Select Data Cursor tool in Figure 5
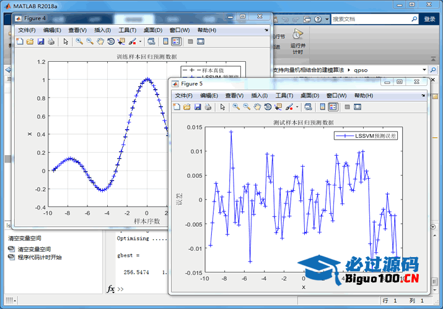The height and width of the screenshot is (309, 443). coord(278,107)
